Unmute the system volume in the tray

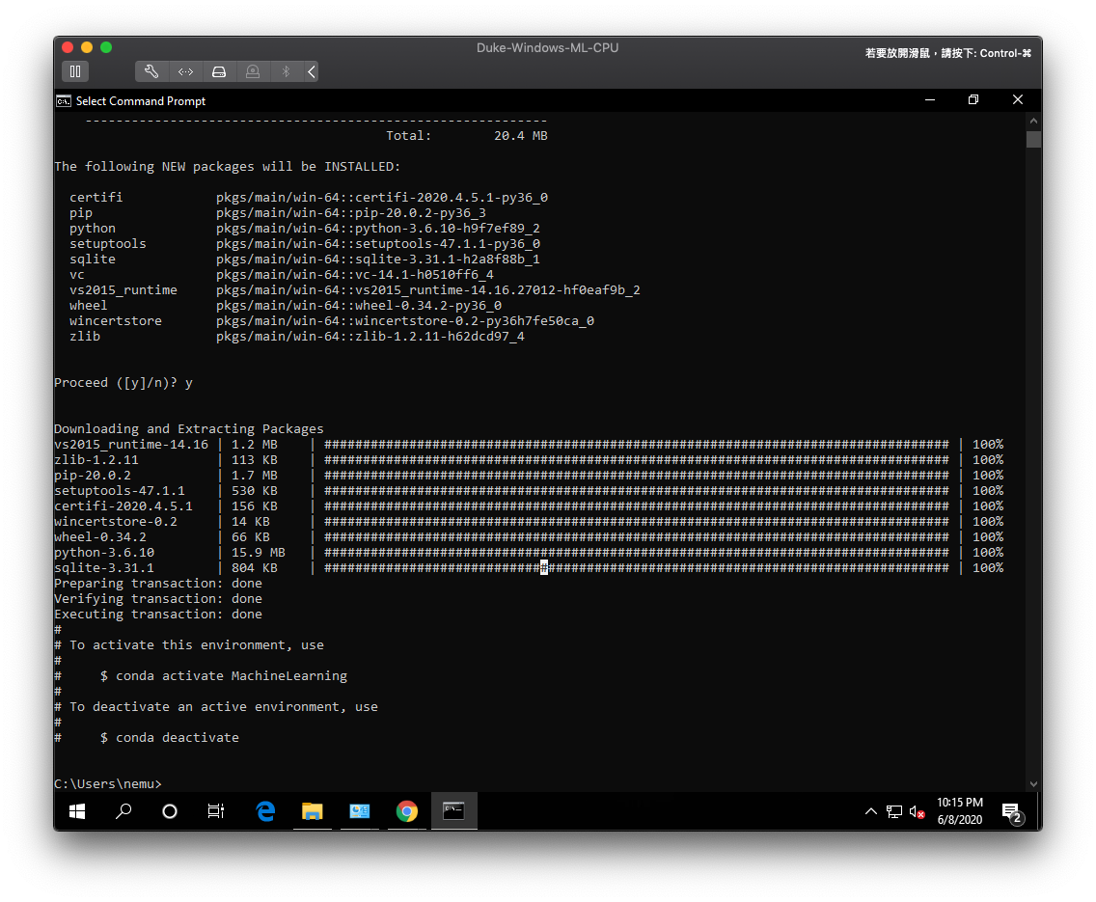915,811
